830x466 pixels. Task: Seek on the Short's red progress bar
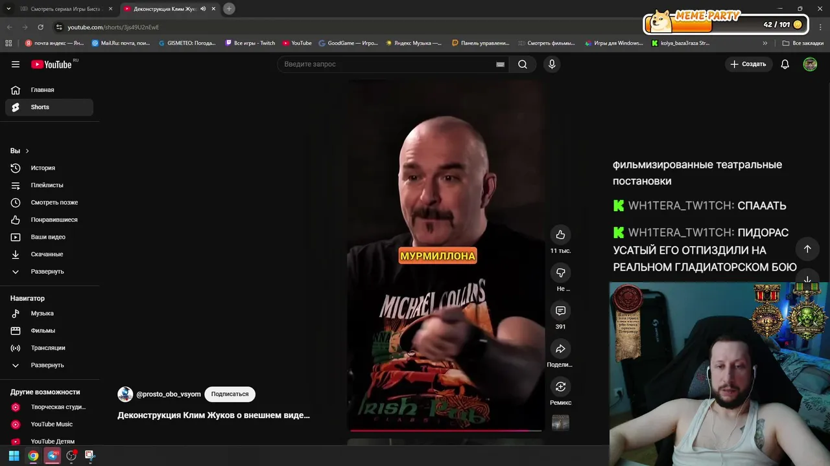tap(445, 430)
